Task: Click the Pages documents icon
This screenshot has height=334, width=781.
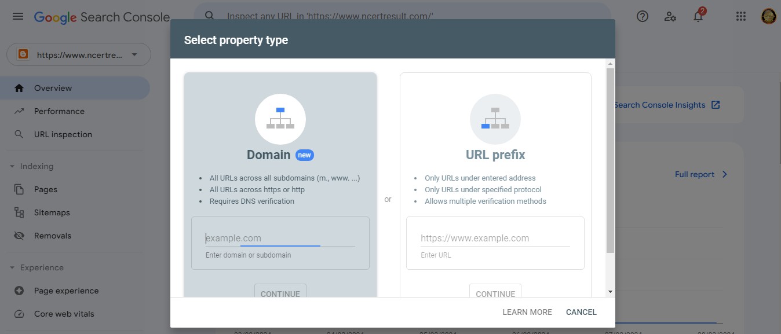Action: (x=19, y=189)
